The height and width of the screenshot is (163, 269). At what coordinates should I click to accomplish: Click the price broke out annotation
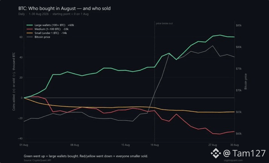[x=164, y=23]
